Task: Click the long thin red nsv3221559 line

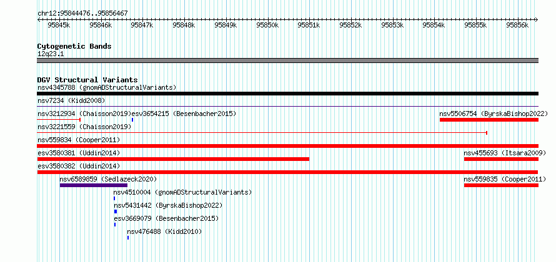Action: coord(262,133)
